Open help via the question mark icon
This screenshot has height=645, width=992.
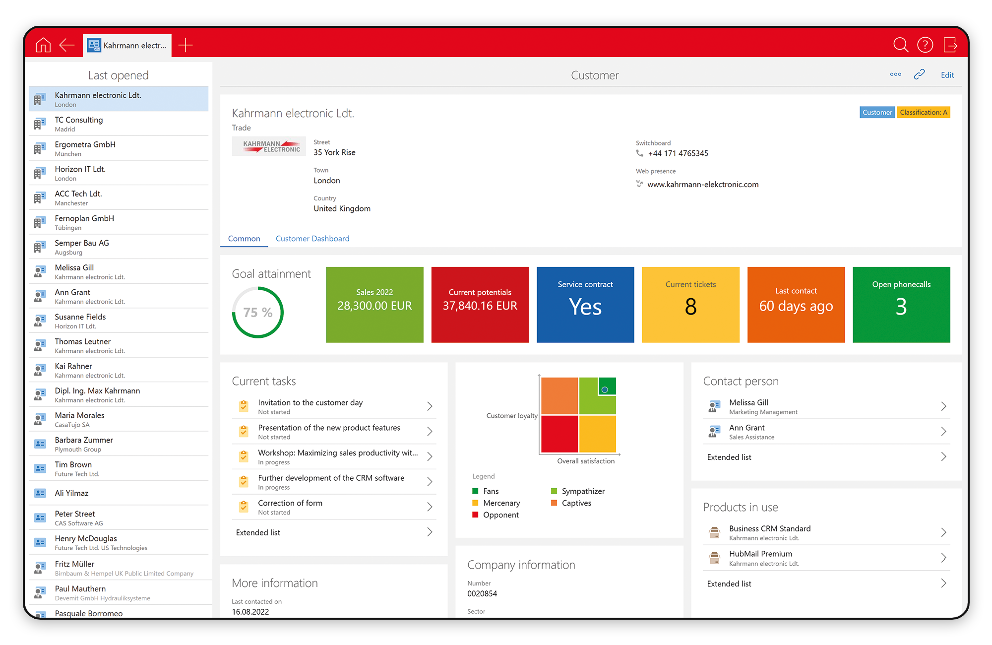coord(925,45)
